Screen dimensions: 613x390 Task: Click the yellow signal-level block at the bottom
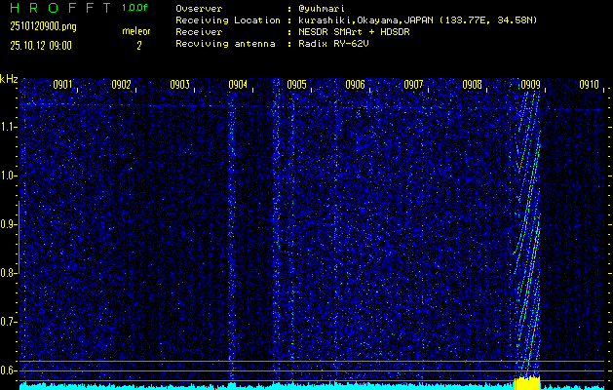527,382
